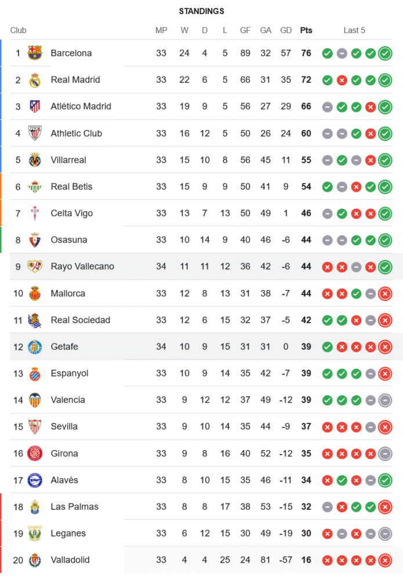The height and width of the screenshot is (580, 403).
Task: Click the Barcelona club crest
Action: point(35,53)
